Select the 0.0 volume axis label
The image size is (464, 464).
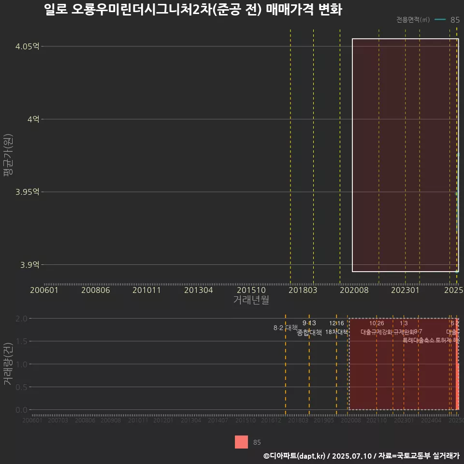coord(21,410)
